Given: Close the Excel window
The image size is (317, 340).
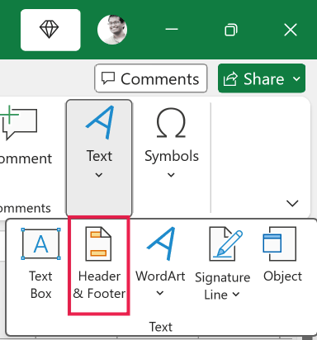Looking at the screenshot, I should tap(291, 30).
